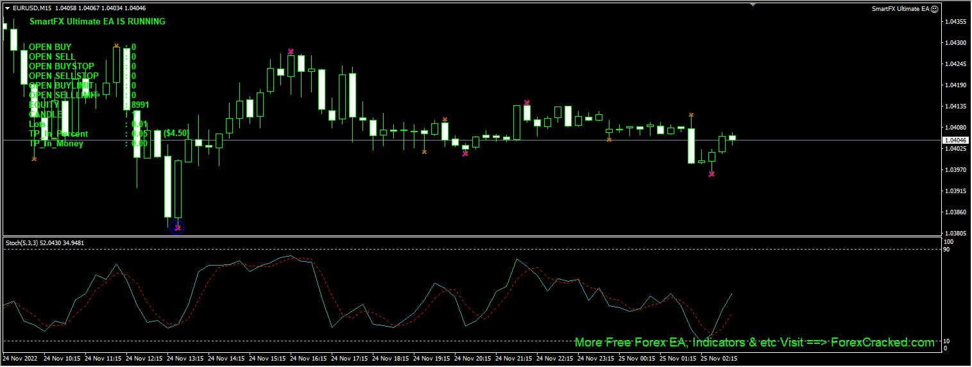Image resolution: width=972 pixels, height=367 pixels.
Task: Click the '24 Nov 13:15' time axis label
Action: [186, 359]
